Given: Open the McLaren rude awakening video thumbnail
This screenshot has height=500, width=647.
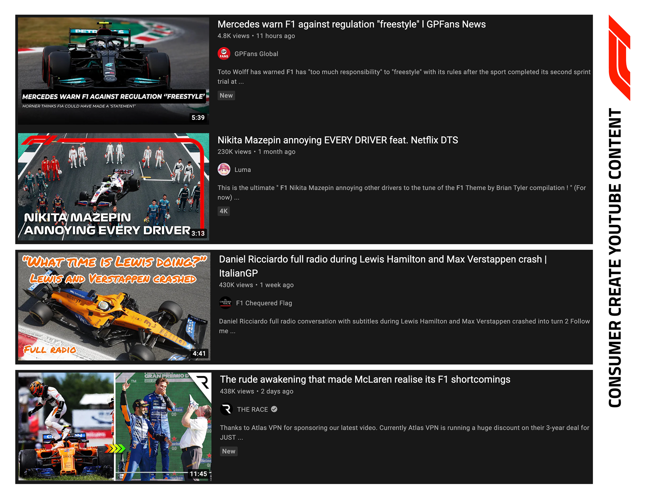Looking at the screenshot, I should 115,427.
